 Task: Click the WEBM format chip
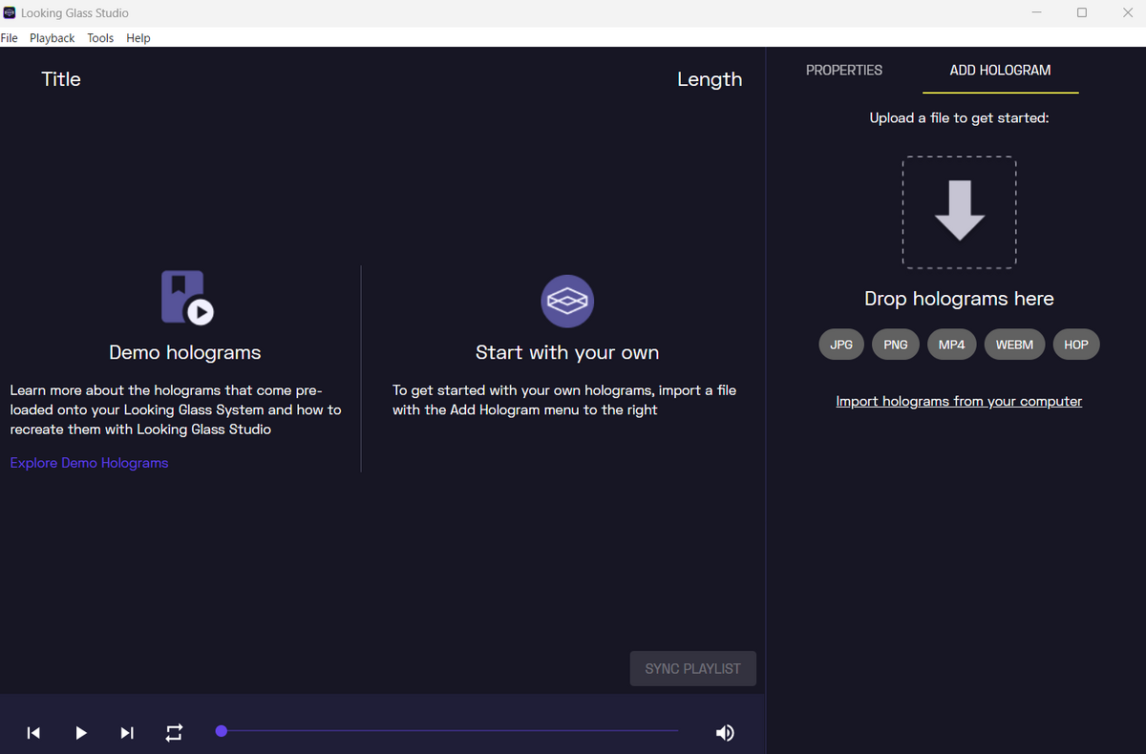click(1014, 345)
